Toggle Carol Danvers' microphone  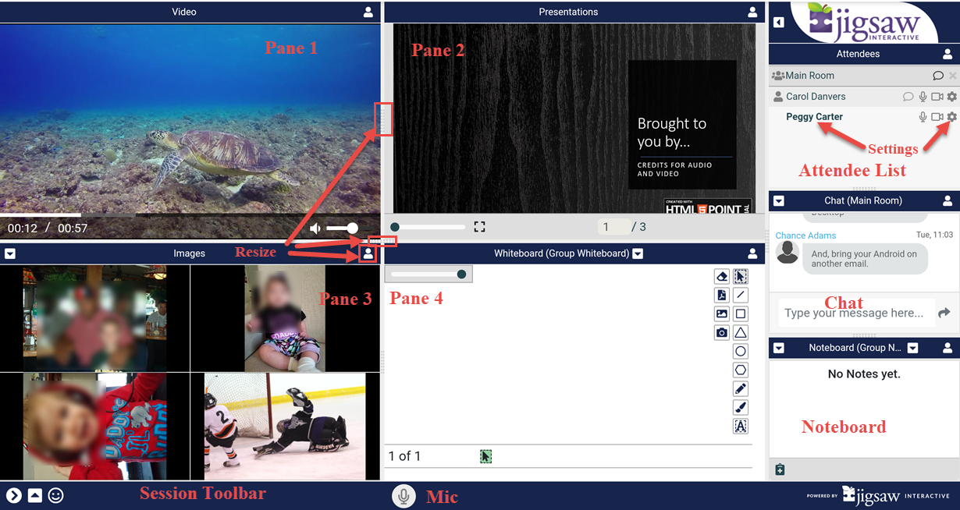coord(923,97)
